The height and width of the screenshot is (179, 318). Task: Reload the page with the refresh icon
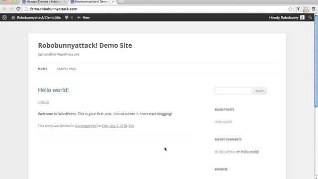[x=18, y=9]
